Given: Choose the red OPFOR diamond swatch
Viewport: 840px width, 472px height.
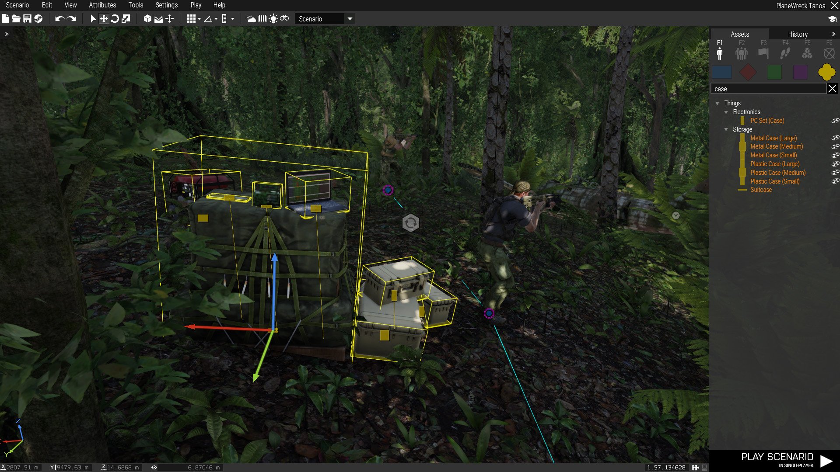Looking at the screenshot, I should tap(748, 72).
